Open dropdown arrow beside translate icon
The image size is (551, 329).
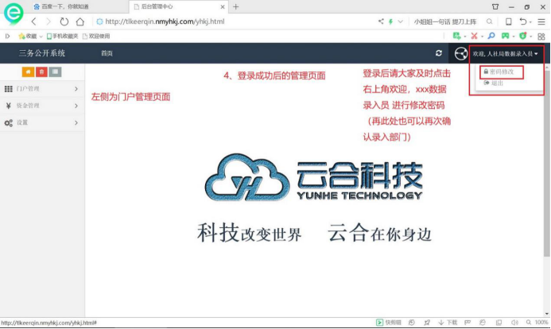click(x=465, y=37)
